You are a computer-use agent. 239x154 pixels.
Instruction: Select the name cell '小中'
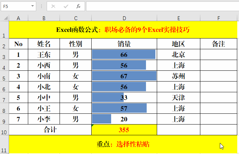tap(44, 98)
